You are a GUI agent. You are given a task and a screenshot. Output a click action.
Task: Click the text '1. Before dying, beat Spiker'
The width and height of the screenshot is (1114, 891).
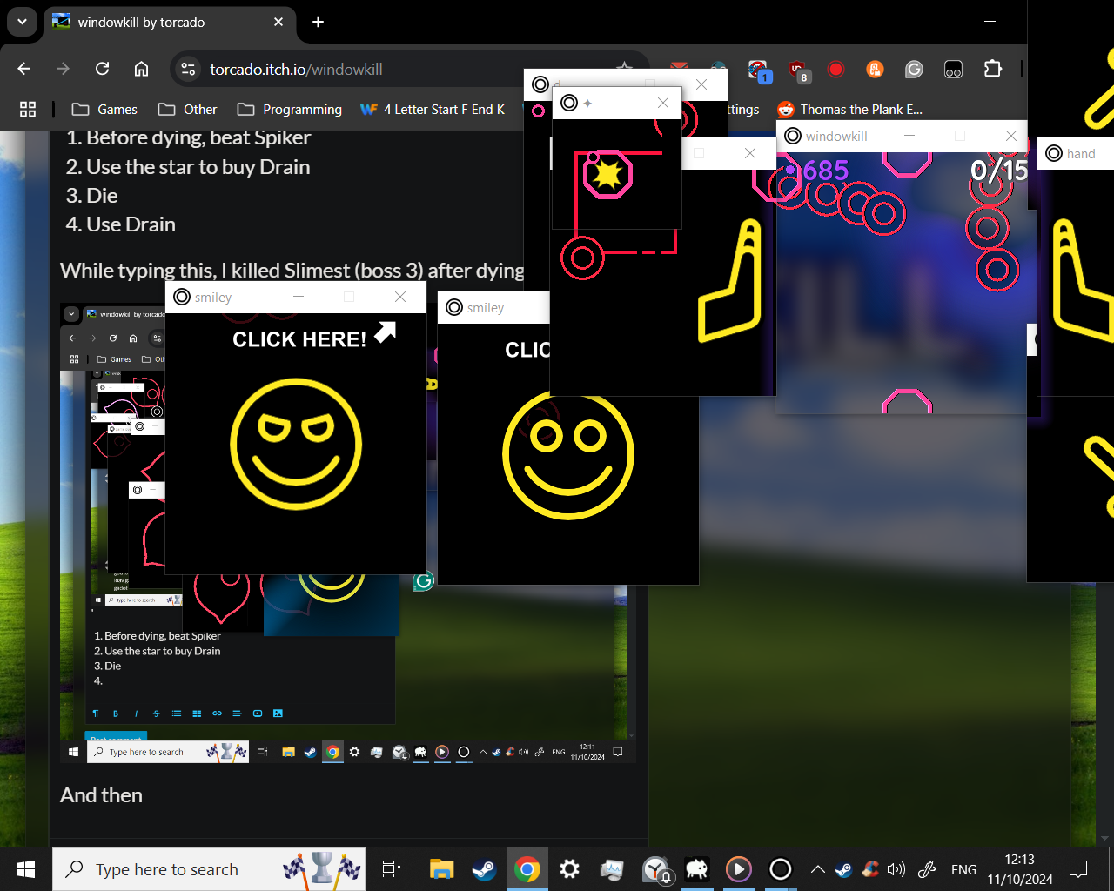click(188, 137)
